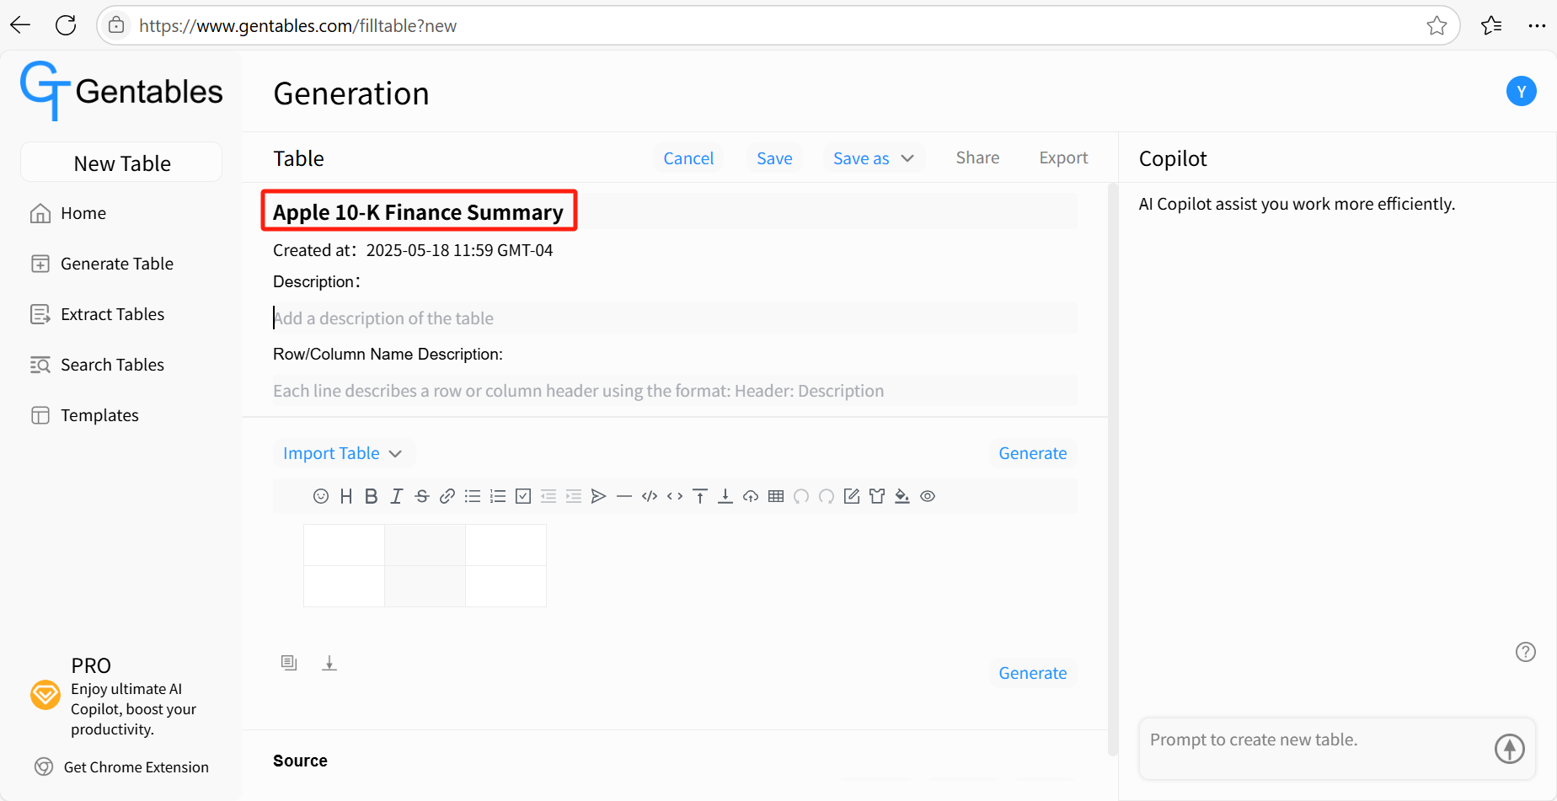Click the top-left cell of the table
The width and height of the screenshot is (1557, 801).
344,545
